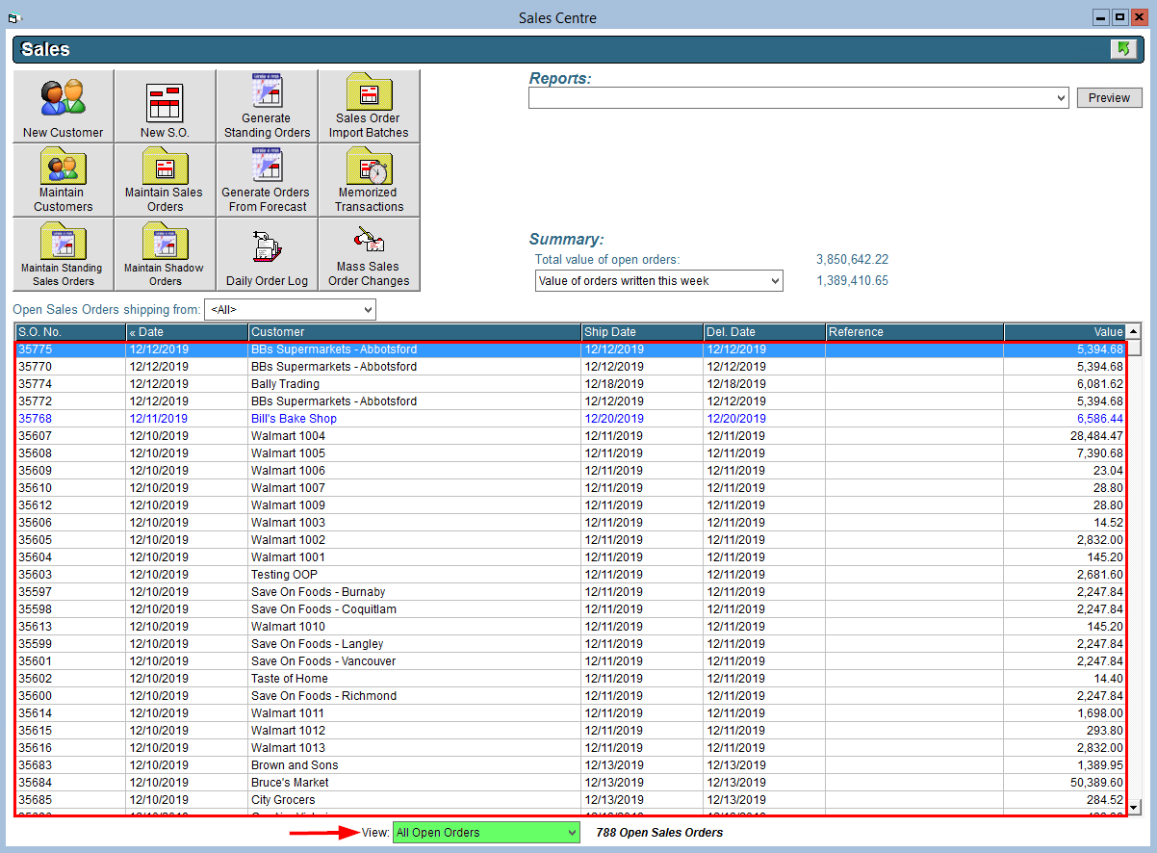This screenshot has height=853, width=1157.
Task: Open Sales Order Import Batches
Action: tap(370, 106)
